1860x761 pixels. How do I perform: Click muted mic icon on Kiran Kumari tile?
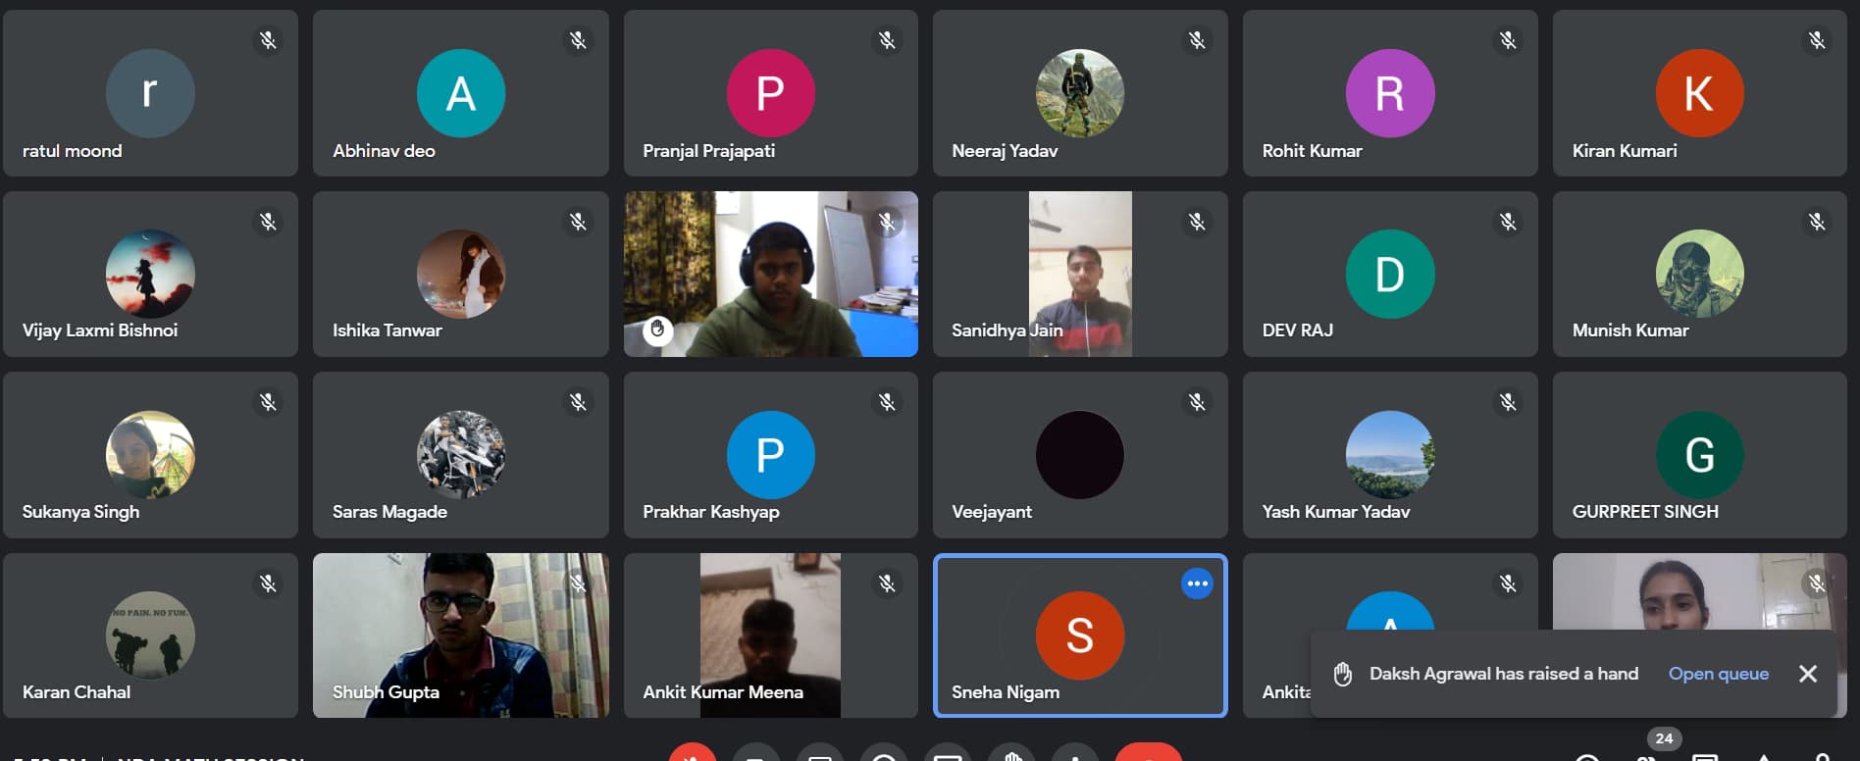coord(1817,40)
